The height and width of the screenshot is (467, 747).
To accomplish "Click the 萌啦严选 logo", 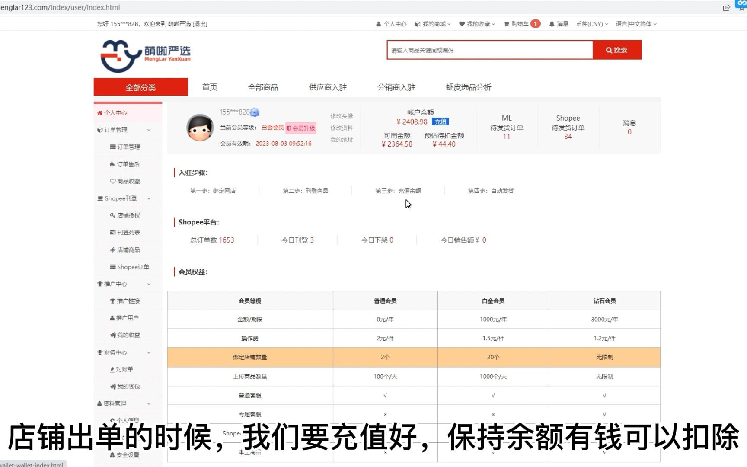I will coord(145,56).
